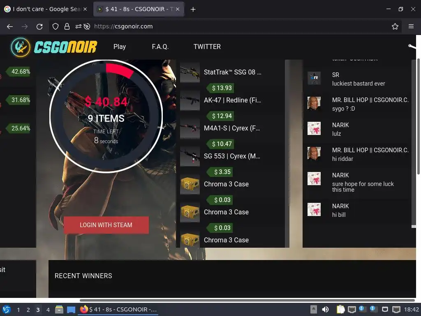Click the 18:42 taskbar clock
421x316 pixels.
pos(411,309)
